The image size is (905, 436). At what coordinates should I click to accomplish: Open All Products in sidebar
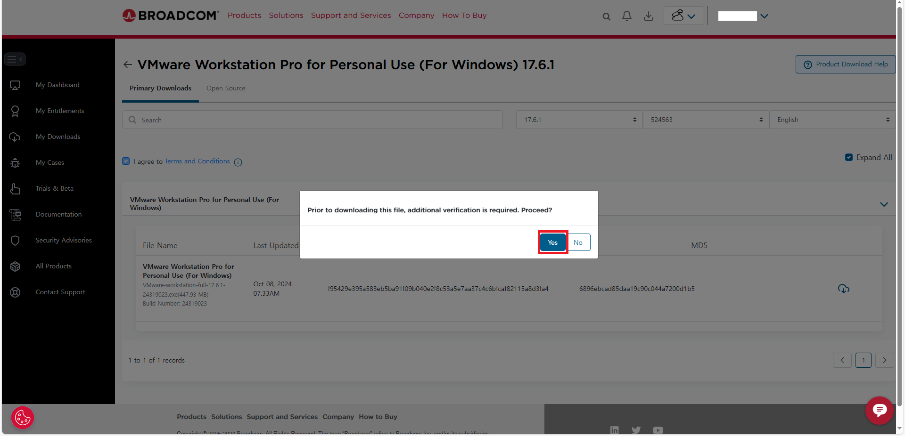click(x=54, y=266)
